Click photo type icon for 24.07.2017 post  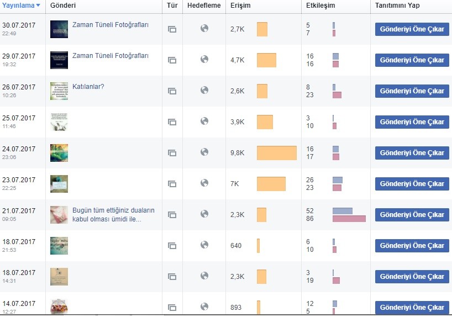point(172,153)
